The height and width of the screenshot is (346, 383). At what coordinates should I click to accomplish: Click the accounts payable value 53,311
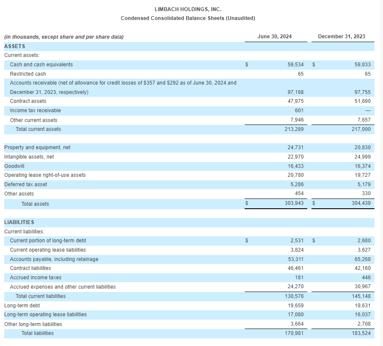[296, 259]
